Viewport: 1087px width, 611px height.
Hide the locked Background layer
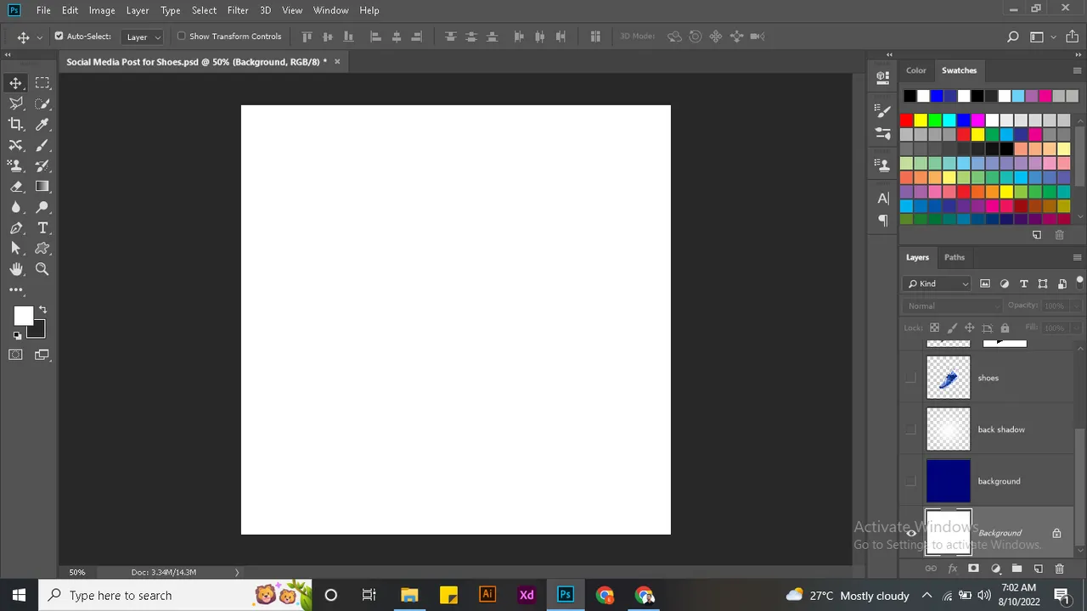pyautogui.click(x=911, y=533)
